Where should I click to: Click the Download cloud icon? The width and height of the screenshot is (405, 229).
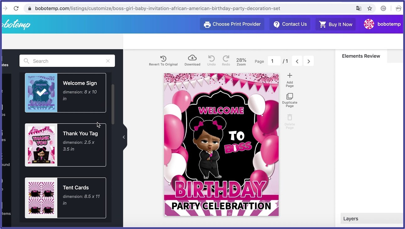192,58
